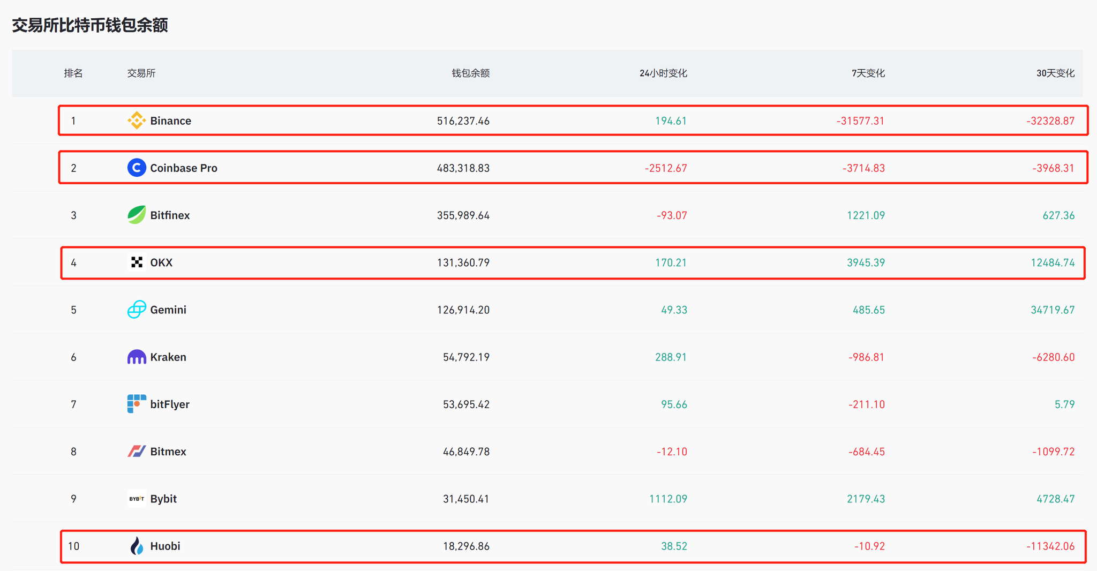Select Gemini balance 126,914.20
This screenshot has height=571, width=1097.
coord(463,310)
